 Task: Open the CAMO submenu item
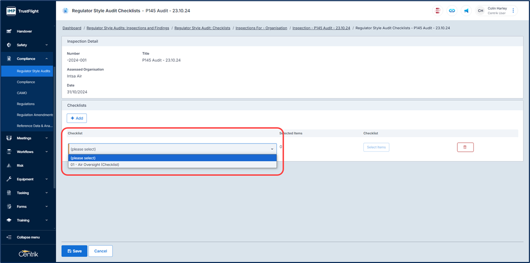pyautogui.click(x=22, y=93)
